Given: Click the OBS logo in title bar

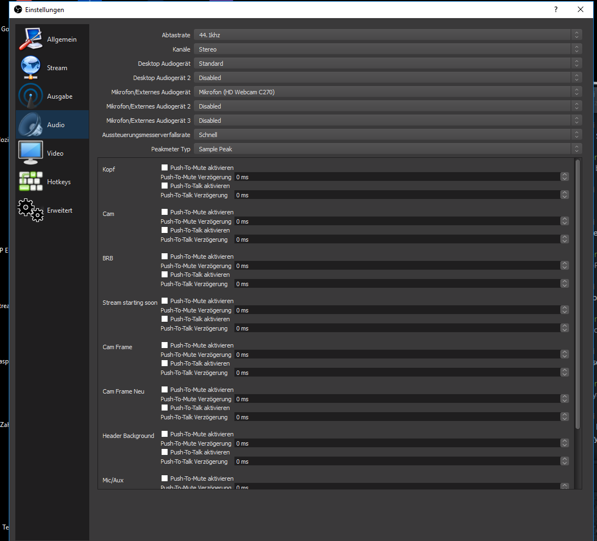Looking at the screenshot, I should point(18,9).
